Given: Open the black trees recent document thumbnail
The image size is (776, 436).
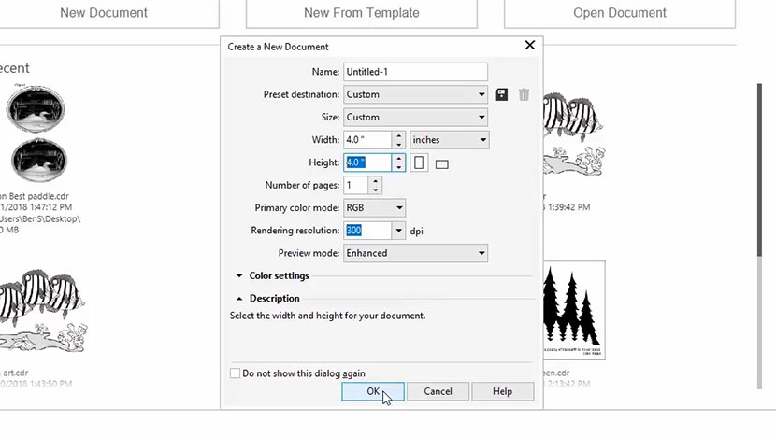Looking at the screenshot, I should (x=572, y=310).
